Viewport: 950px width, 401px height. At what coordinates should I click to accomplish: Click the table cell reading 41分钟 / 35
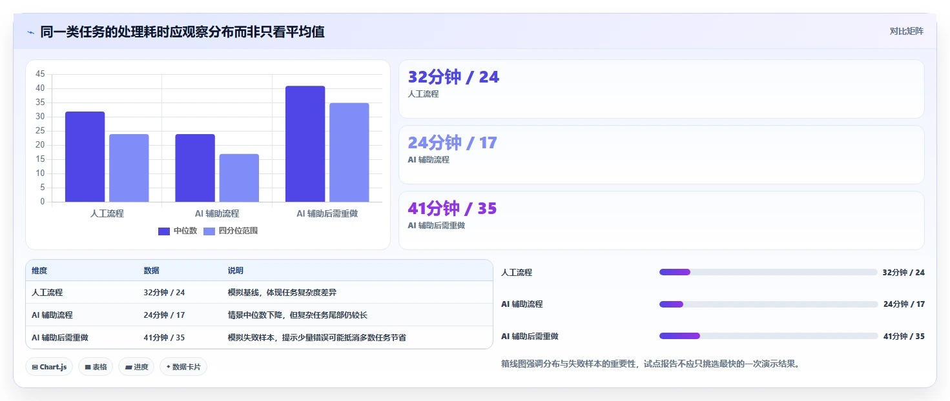pos(164,338)
